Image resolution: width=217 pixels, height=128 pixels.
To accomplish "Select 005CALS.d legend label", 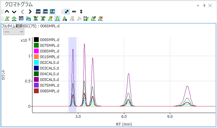I will point(50,80).
